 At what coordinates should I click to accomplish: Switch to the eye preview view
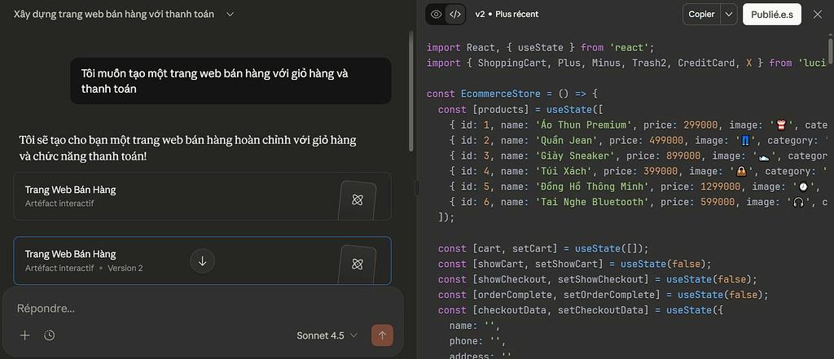[x=437, y=14]
